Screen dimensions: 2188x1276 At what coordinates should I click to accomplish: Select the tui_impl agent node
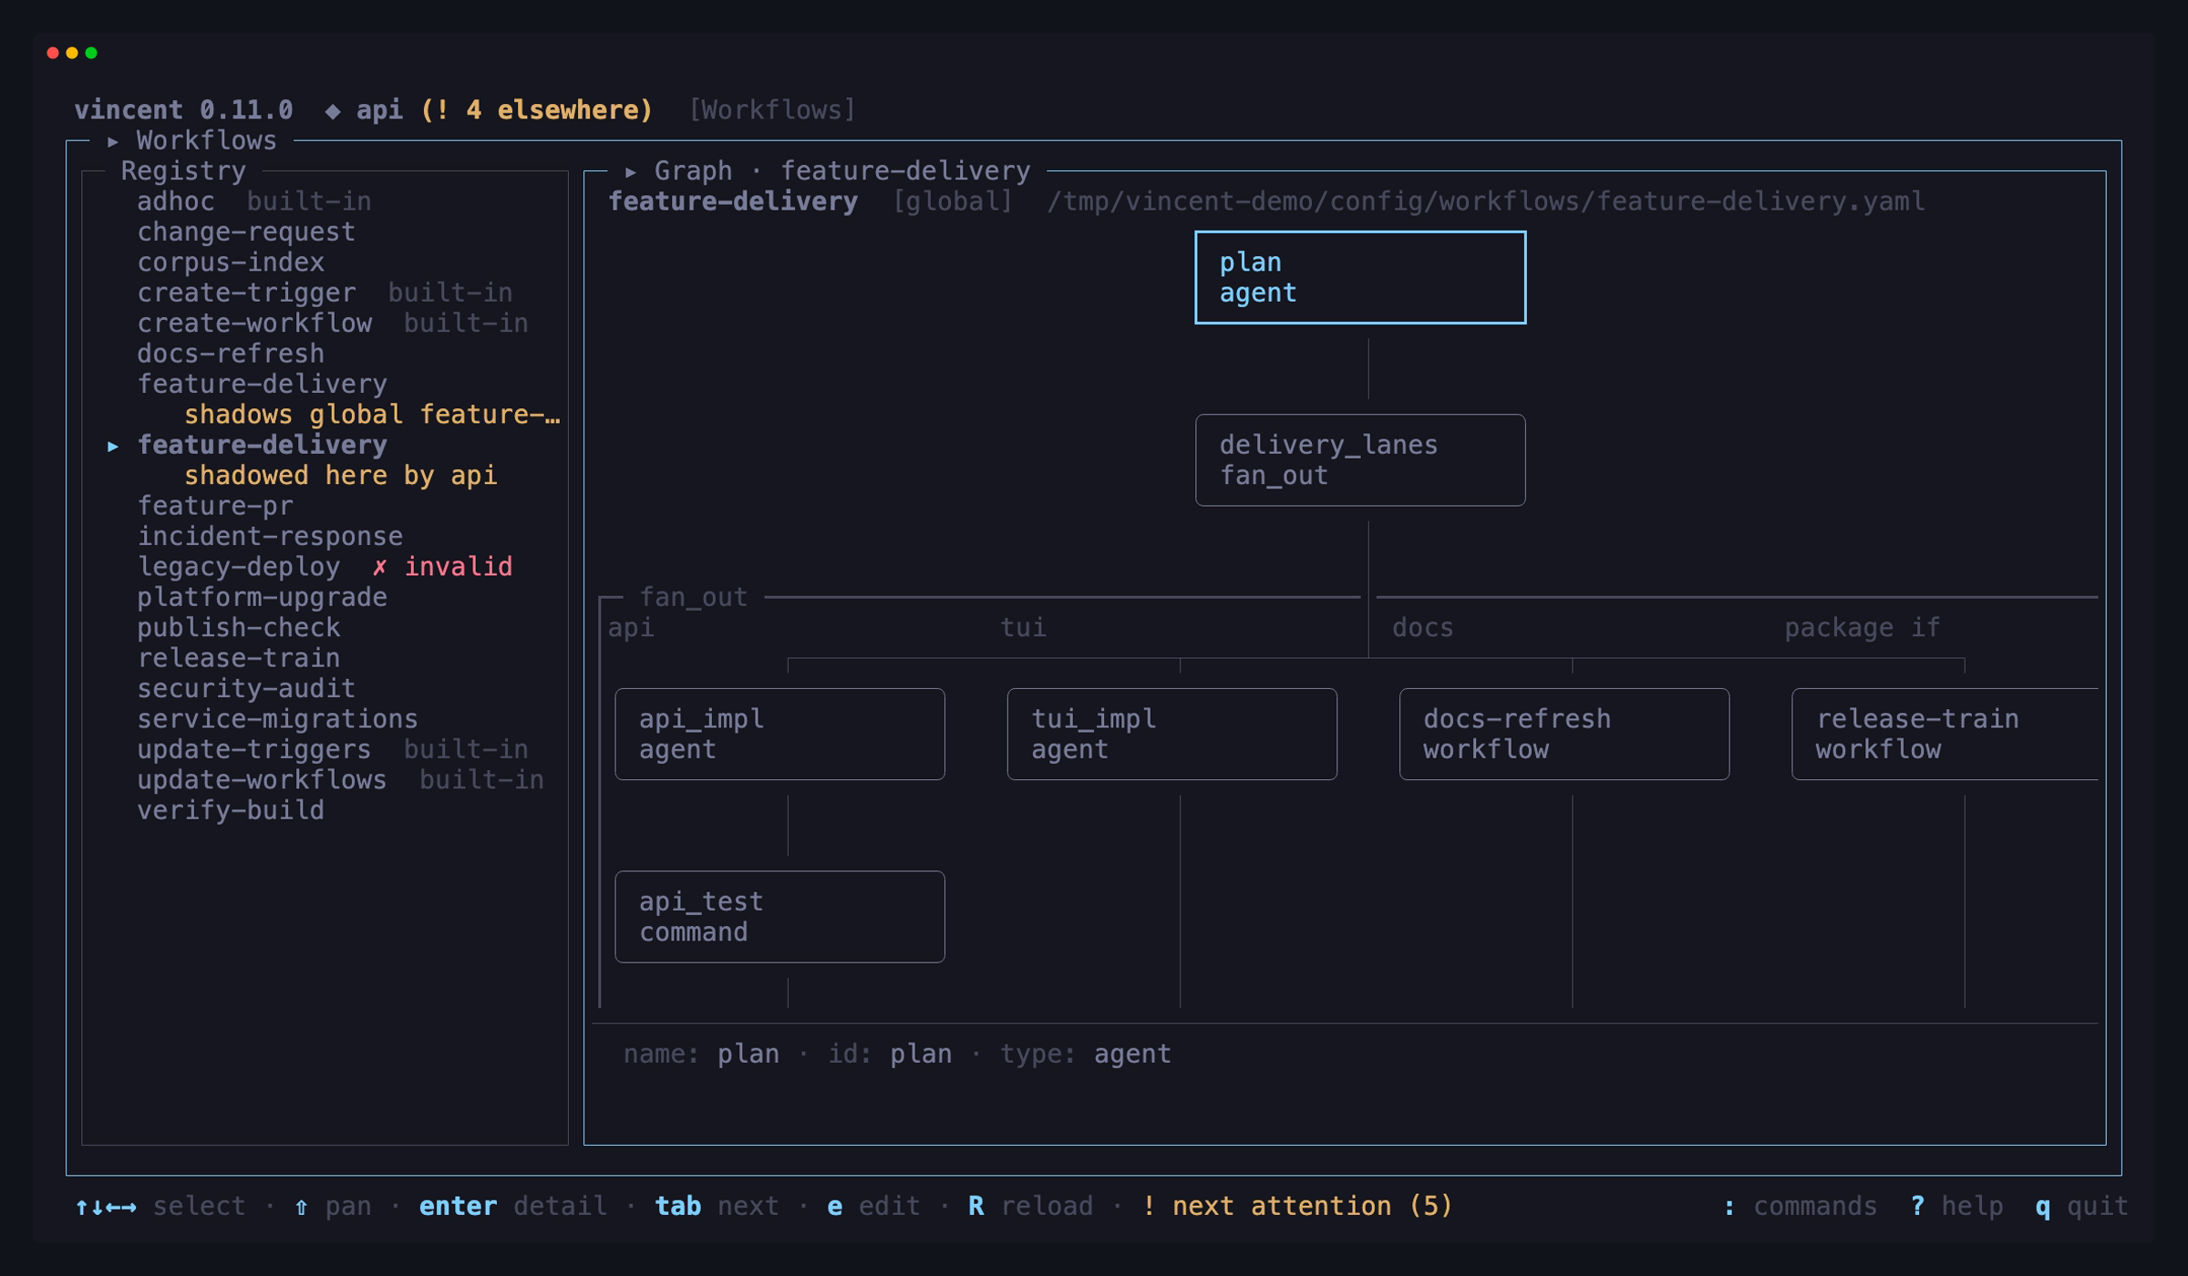[1171, 734]
